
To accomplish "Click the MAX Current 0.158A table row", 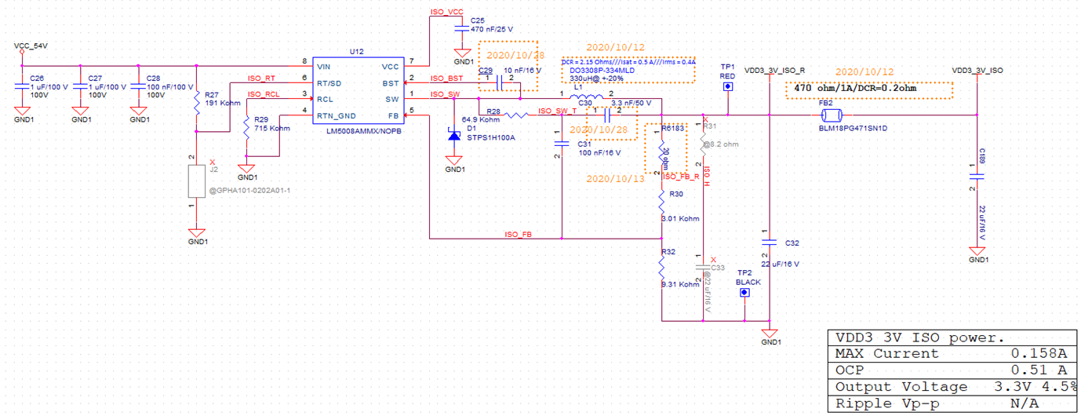I will click(952, 354).
